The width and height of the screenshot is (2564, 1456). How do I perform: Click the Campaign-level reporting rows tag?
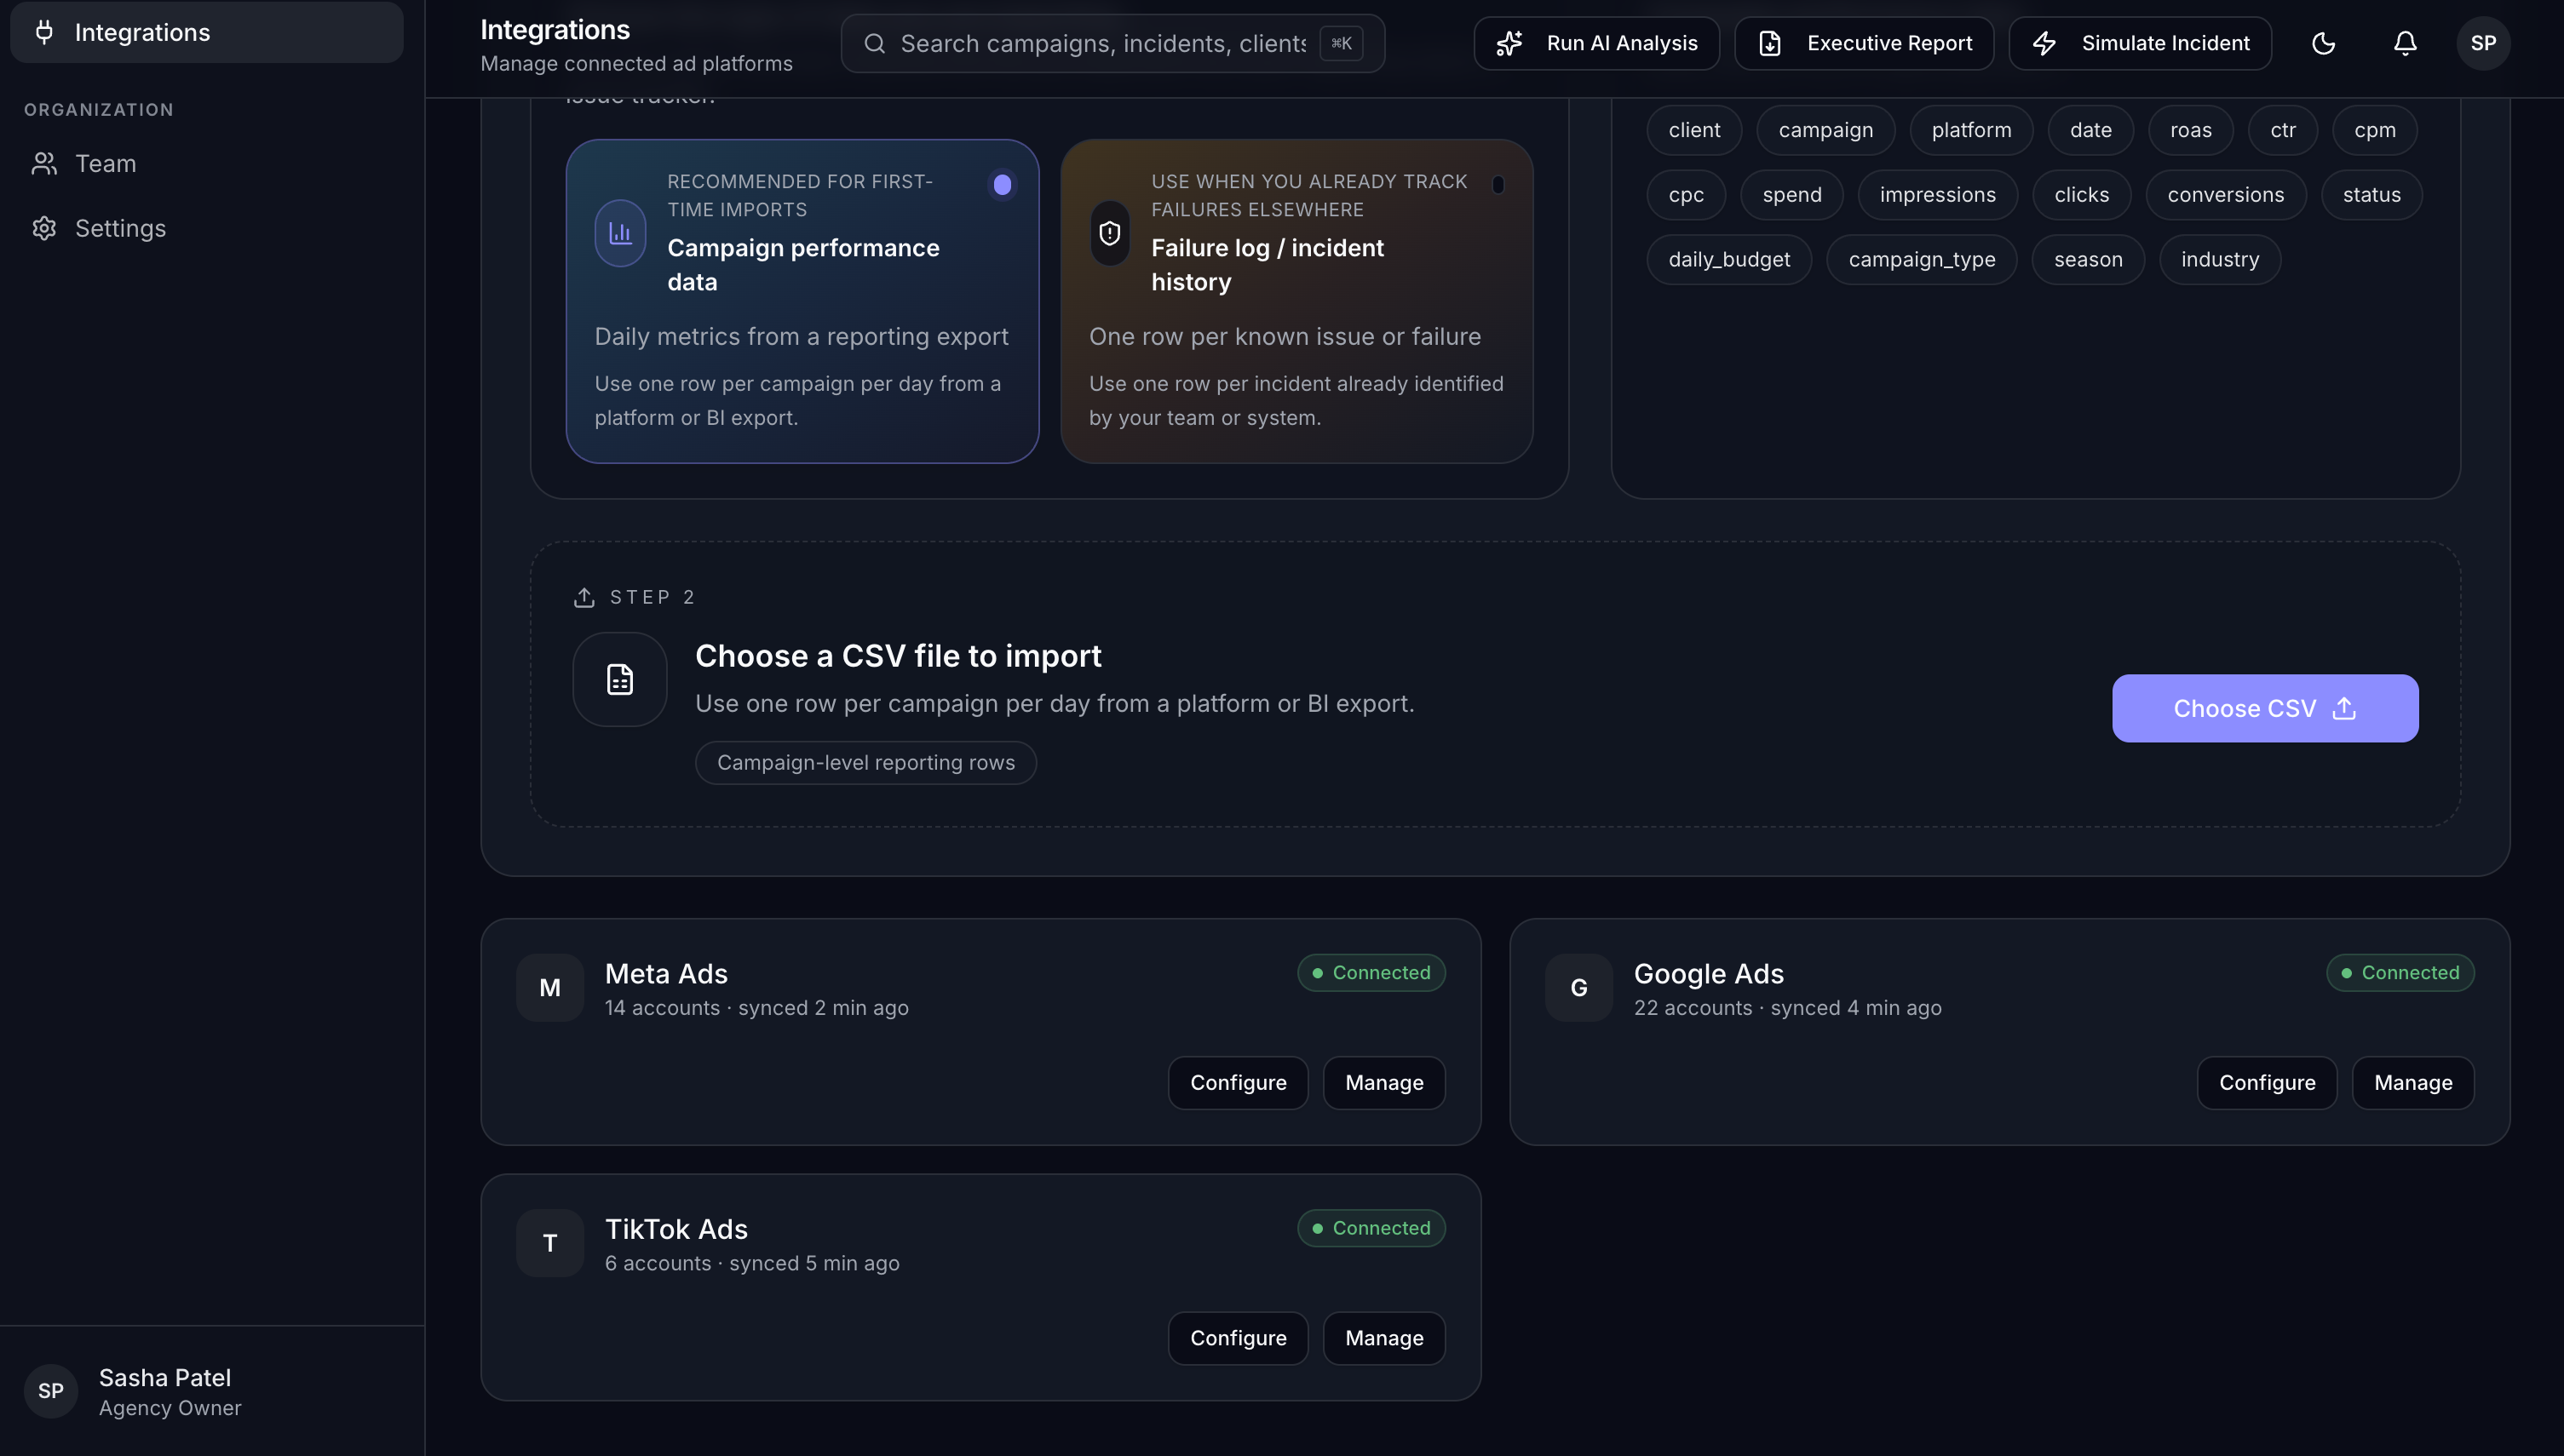[865, 763]
